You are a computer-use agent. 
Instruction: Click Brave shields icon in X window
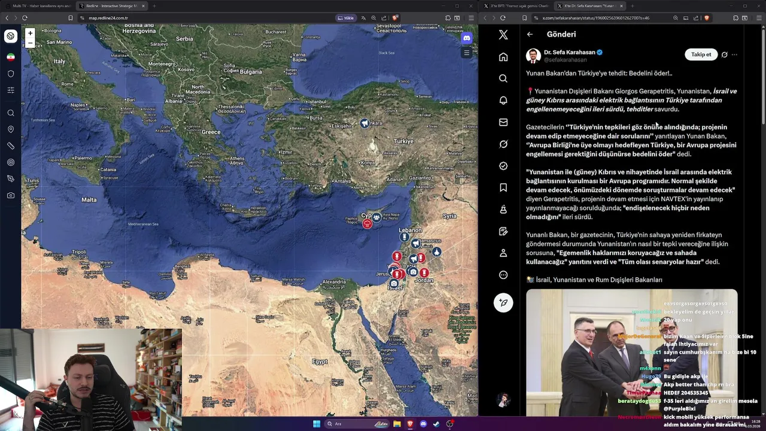(706, 18)
